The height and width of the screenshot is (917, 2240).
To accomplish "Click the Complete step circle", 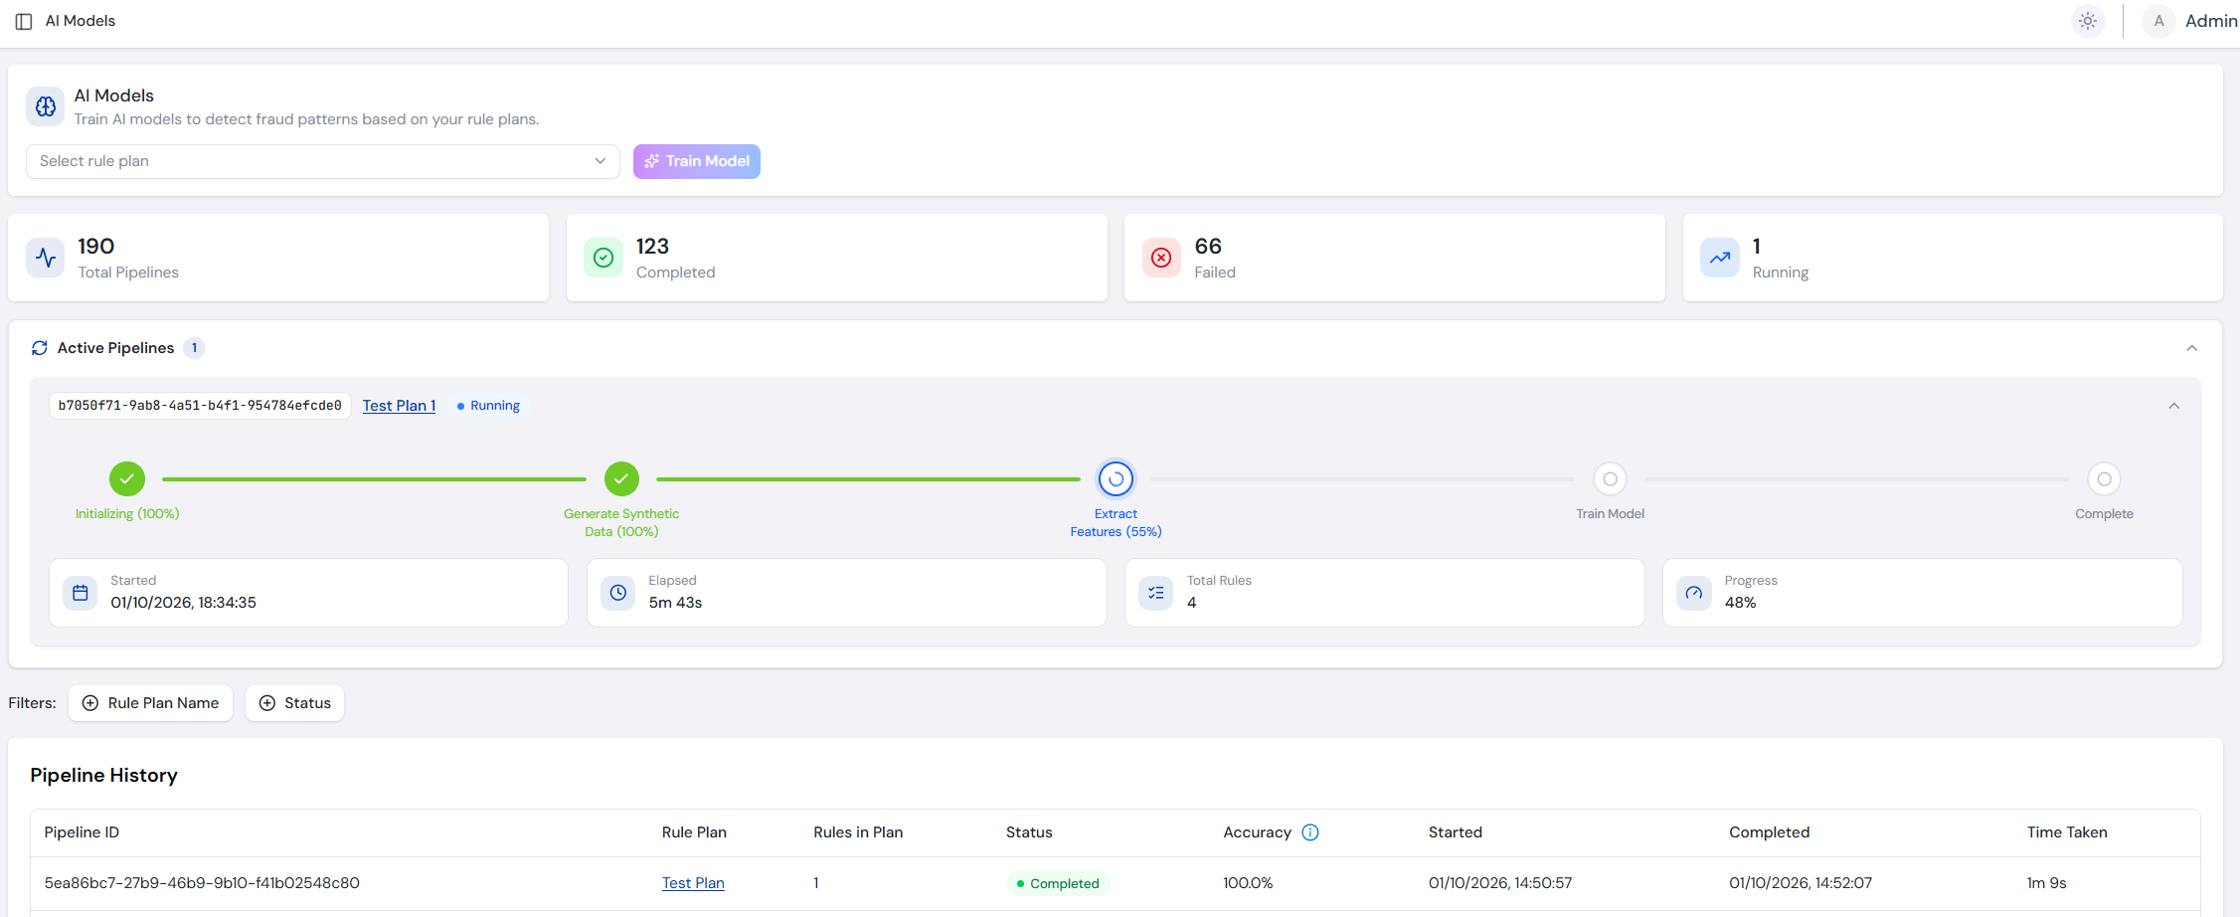I will pos(2104,479).
